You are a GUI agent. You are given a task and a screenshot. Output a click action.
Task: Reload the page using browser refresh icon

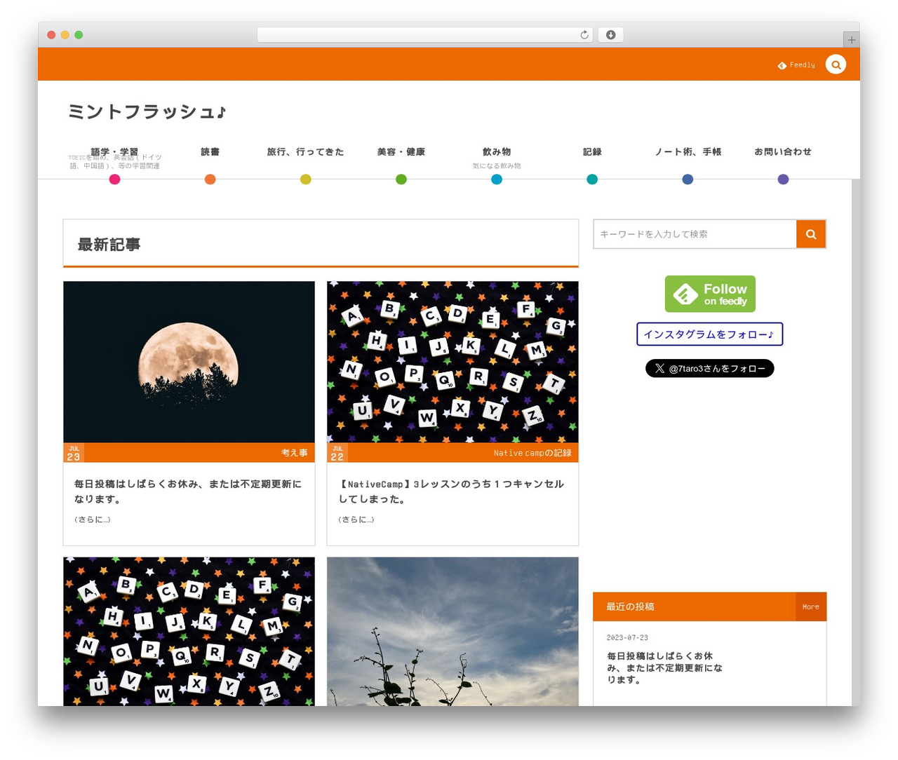[x=584, y=35]
